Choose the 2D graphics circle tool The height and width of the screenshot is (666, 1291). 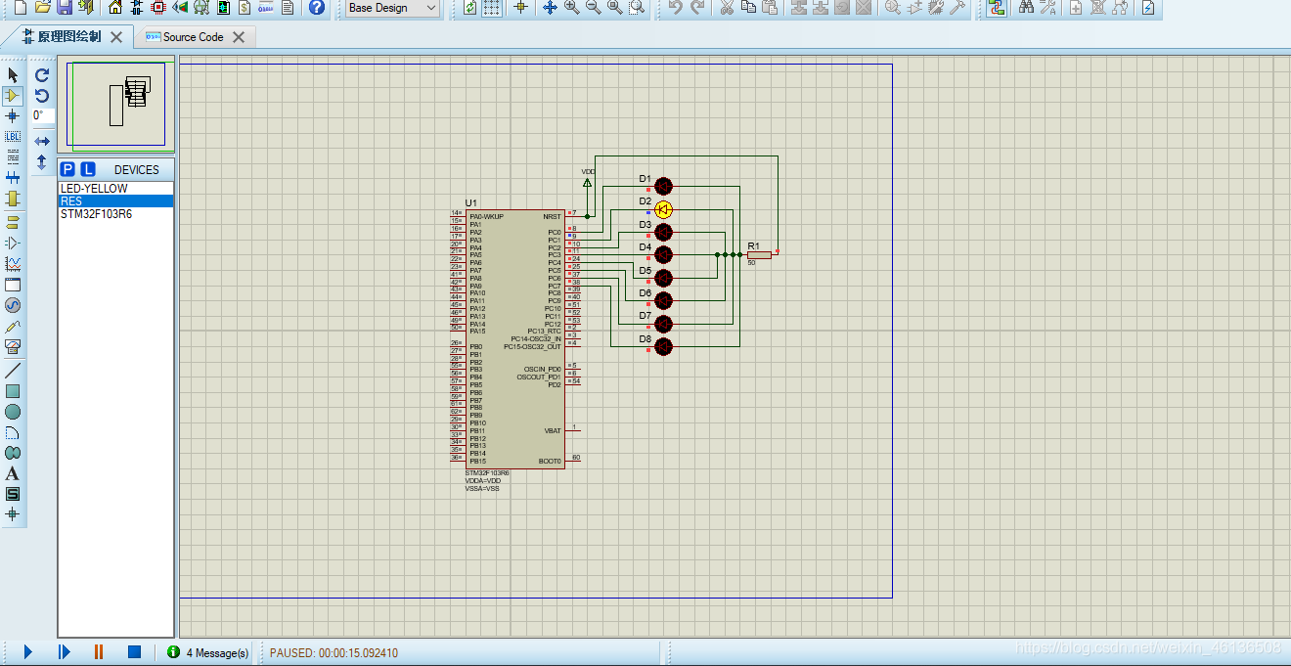(13, 412)
